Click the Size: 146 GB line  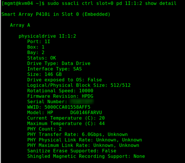[x=44, y=74]
